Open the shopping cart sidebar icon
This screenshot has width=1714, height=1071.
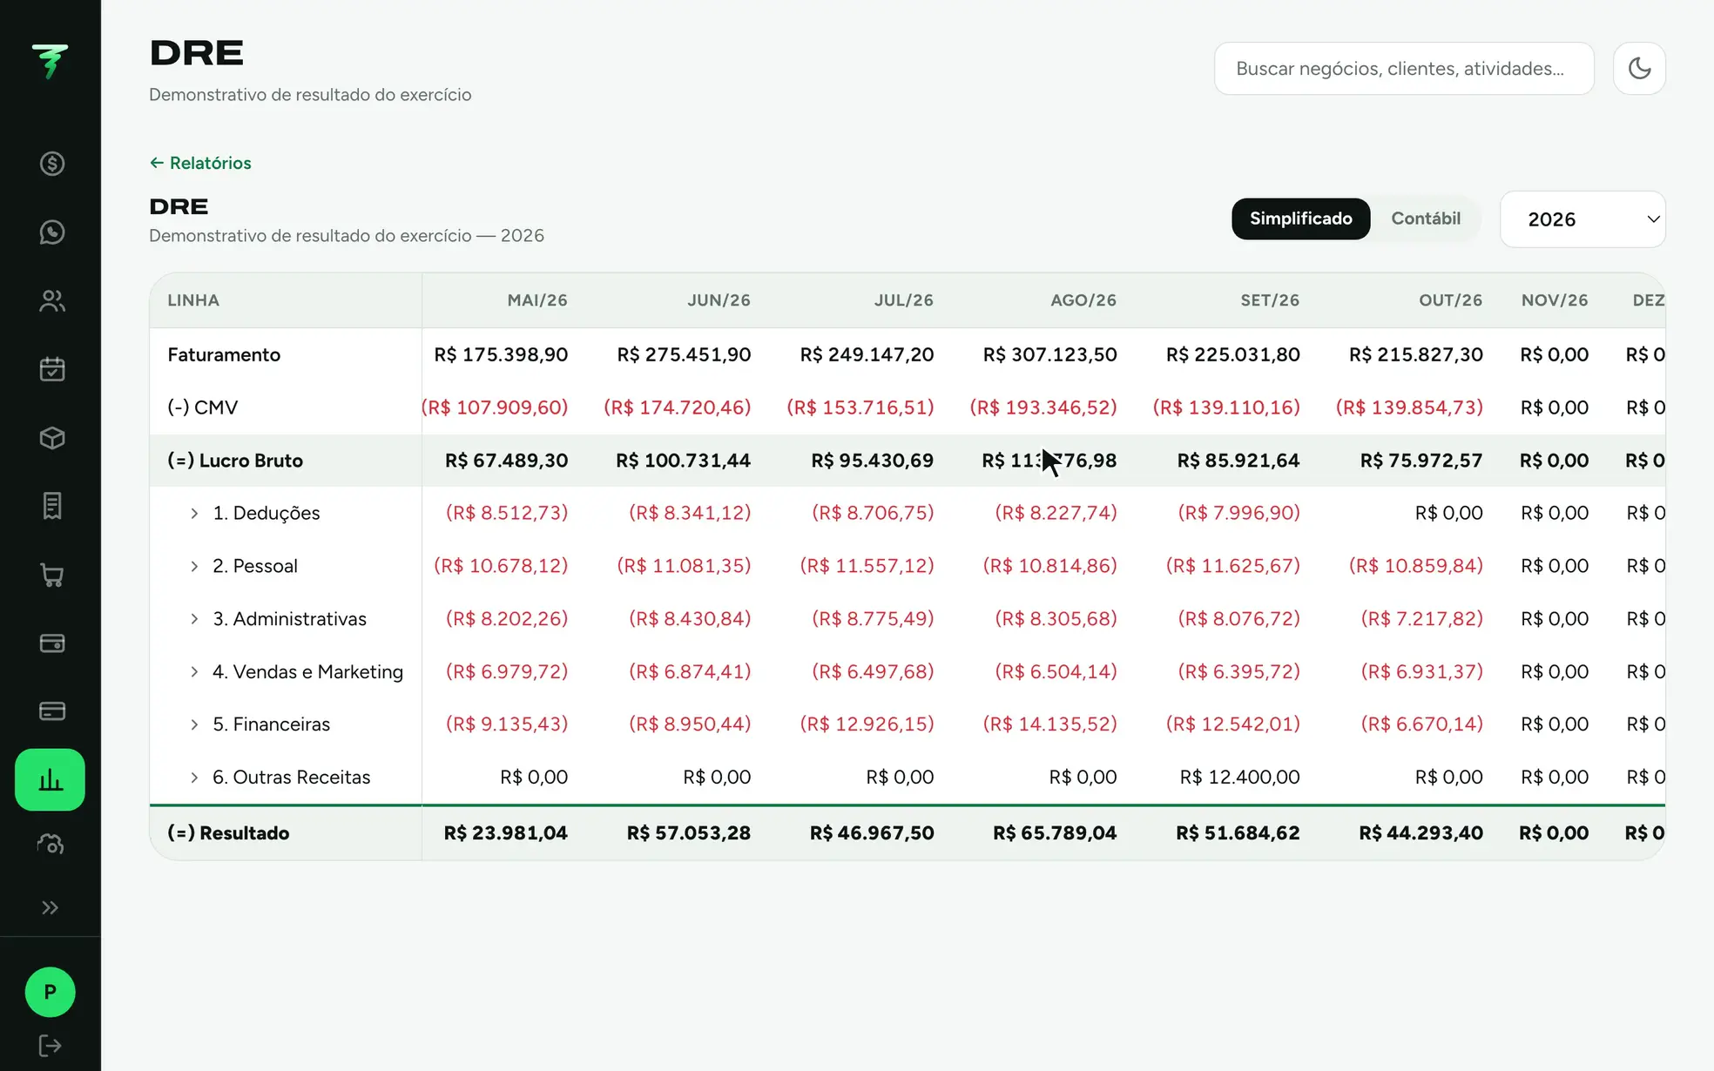pyautogui.click(x=51, y=575)
